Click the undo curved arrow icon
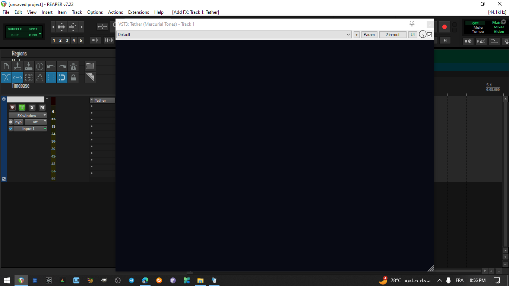The image size is (509, 286). (x=51, y=67)
